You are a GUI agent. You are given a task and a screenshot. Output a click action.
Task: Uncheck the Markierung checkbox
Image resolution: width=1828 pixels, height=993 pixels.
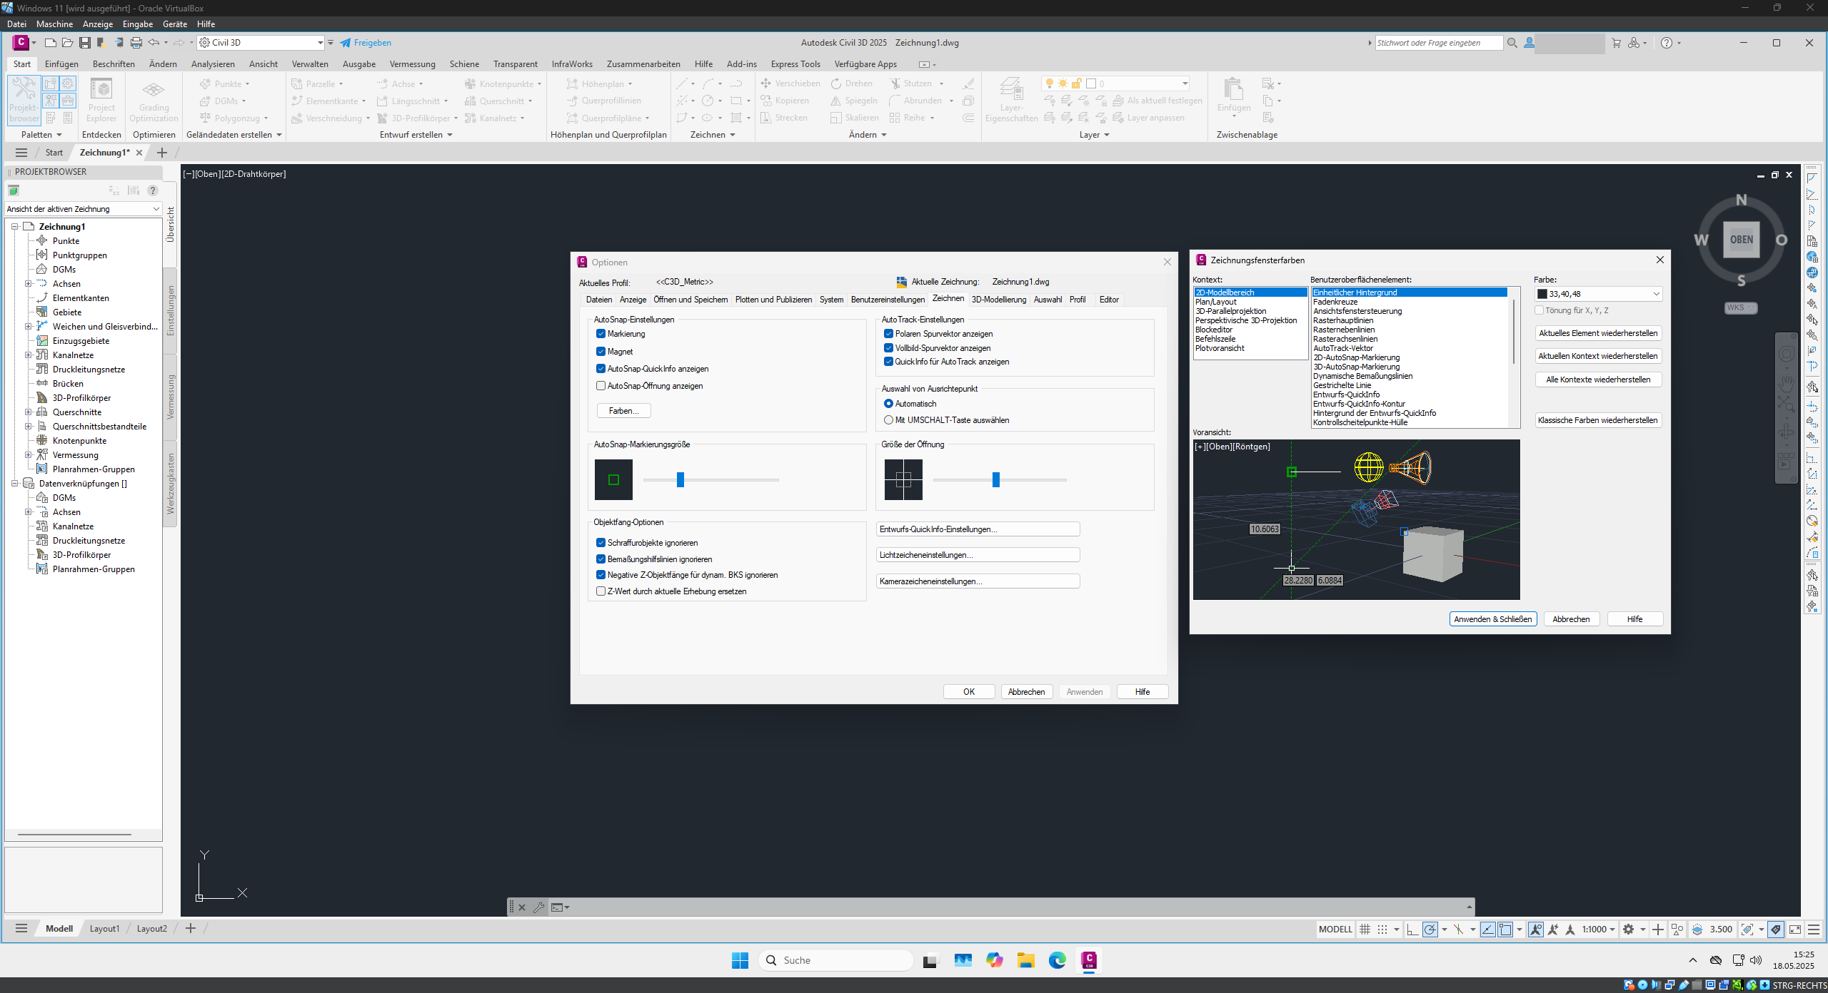[x=601, y=334]
